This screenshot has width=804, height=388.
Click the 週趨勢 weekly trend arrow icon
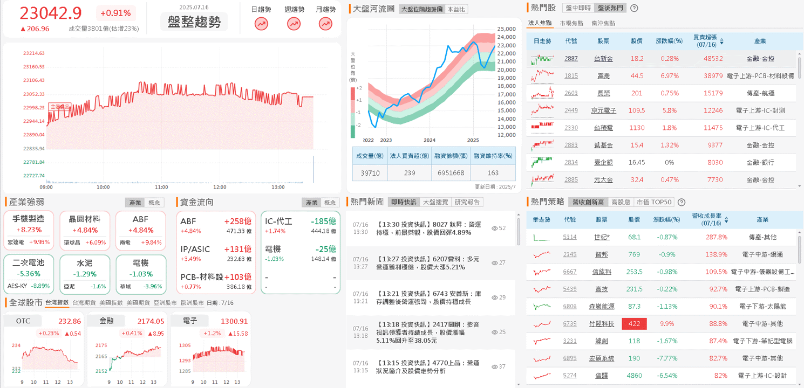click(294, 24)
